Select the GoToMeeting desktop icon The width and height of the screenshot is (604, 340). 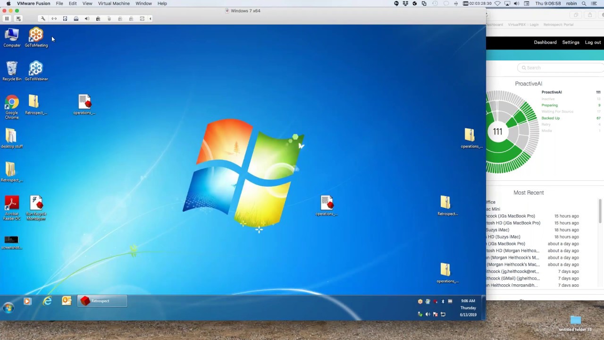pos(36,38)
